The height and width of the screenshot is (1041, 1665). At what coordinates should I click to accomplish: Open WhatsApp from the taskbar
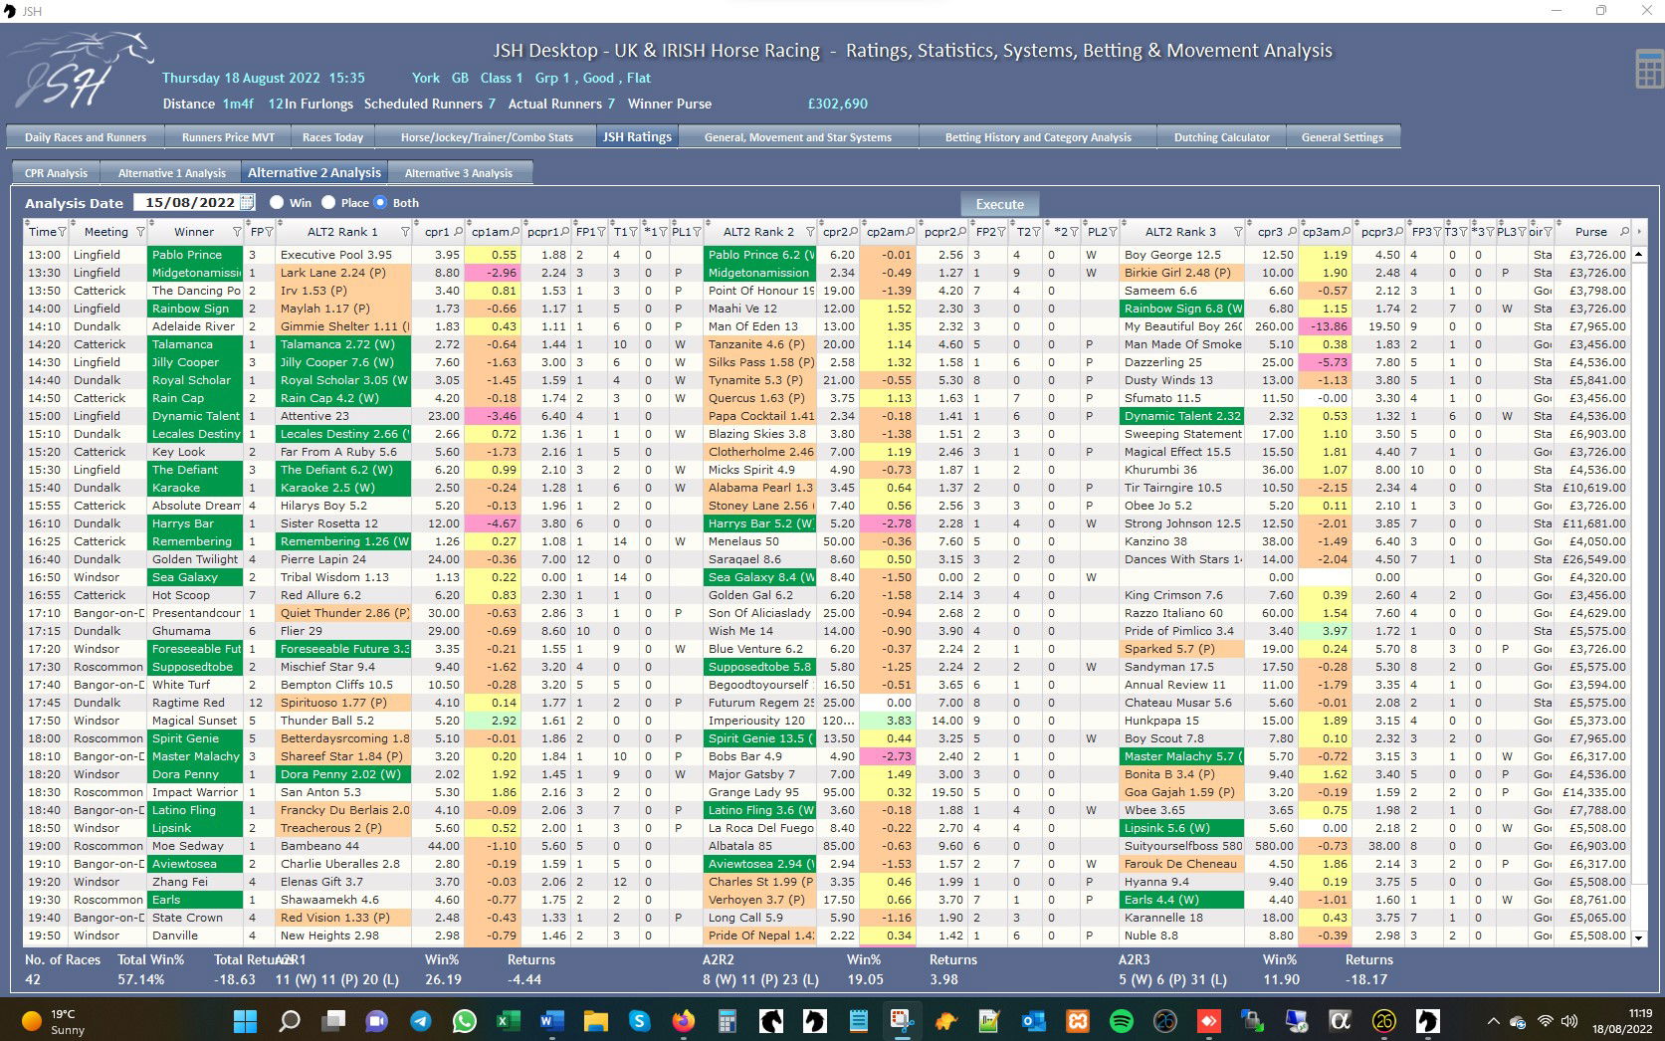pos(465,1020)
